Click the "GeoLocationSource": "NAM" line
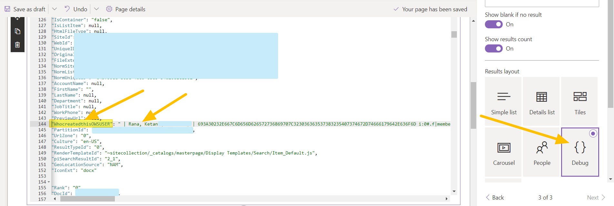The image size is (614, 206). tap(87, 165)
